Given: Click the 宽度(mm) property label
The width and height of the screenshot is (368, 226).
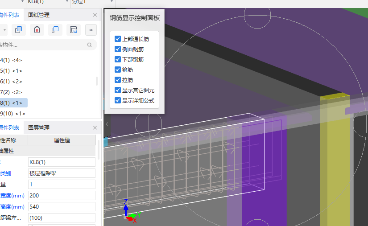Looking at the screenshot, I should (12, 196).
